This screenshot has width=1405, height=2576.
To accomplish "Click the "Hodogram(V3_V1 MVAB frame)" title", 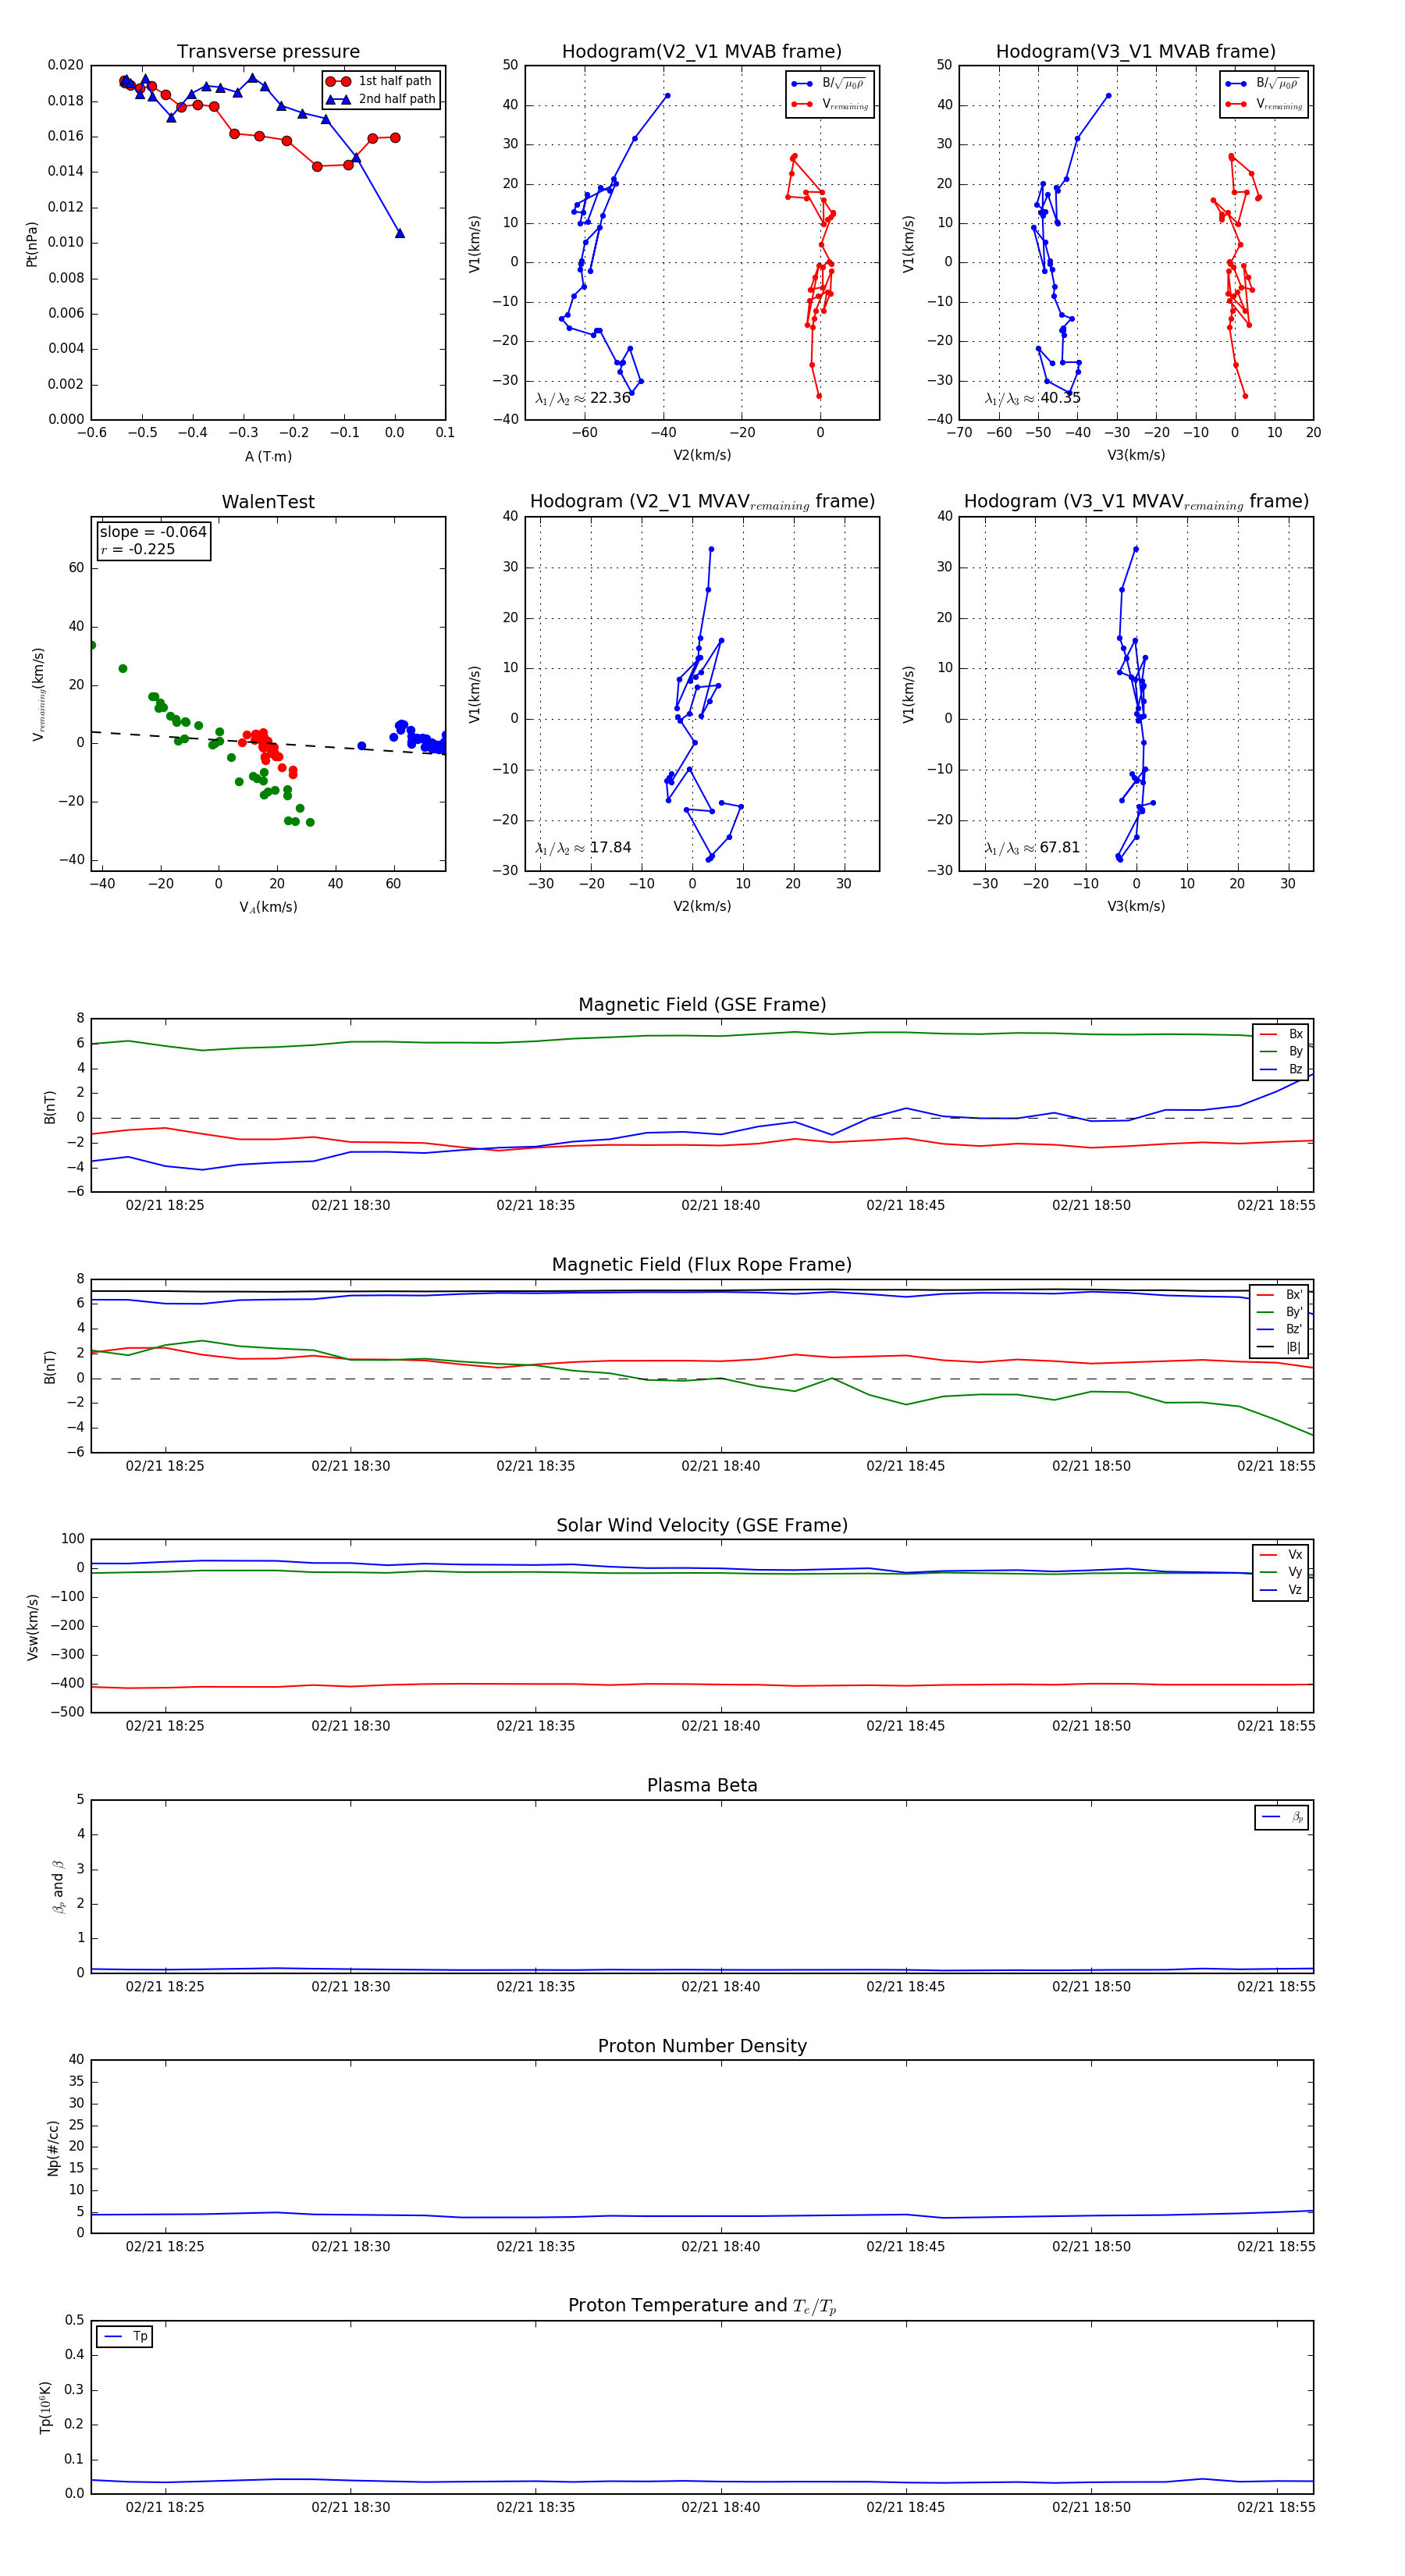I will coord(1136,52).
